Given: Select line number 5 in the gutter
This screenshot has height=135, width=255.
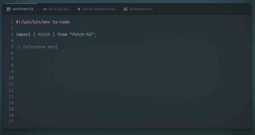Looking at the screenshot, I should (12, 47).
